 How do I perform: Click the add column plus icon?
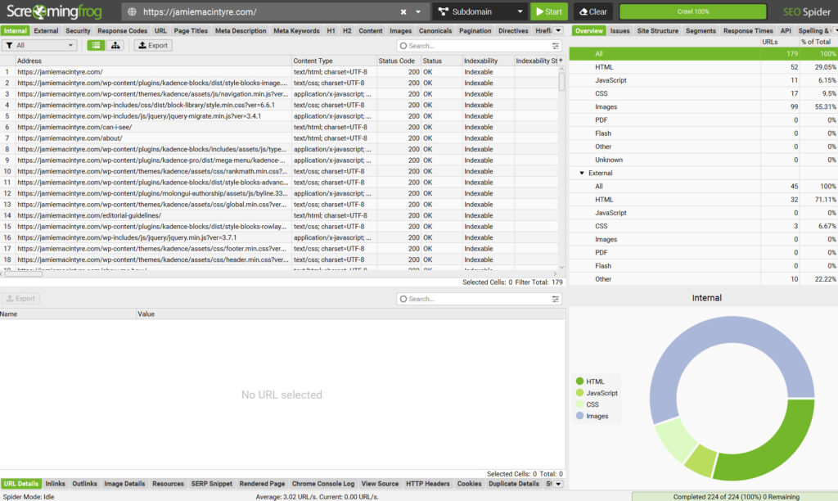561,61
